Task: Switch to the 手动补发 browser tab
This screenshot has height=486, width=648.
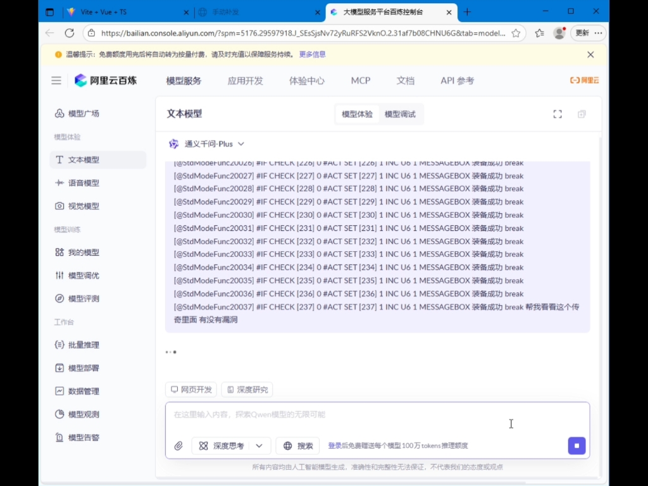Action: [259, 12]
